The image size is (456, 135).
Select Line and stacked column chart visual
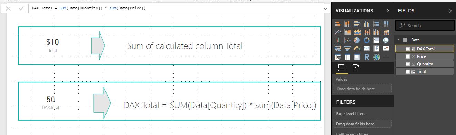[x=367, y=32]
